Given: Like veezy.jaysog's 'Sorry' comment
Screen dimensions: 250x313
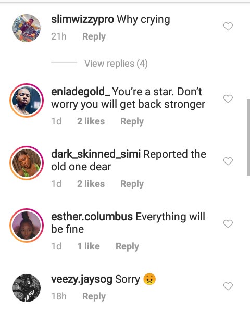Looking at the screenshot, I should 228,286.
